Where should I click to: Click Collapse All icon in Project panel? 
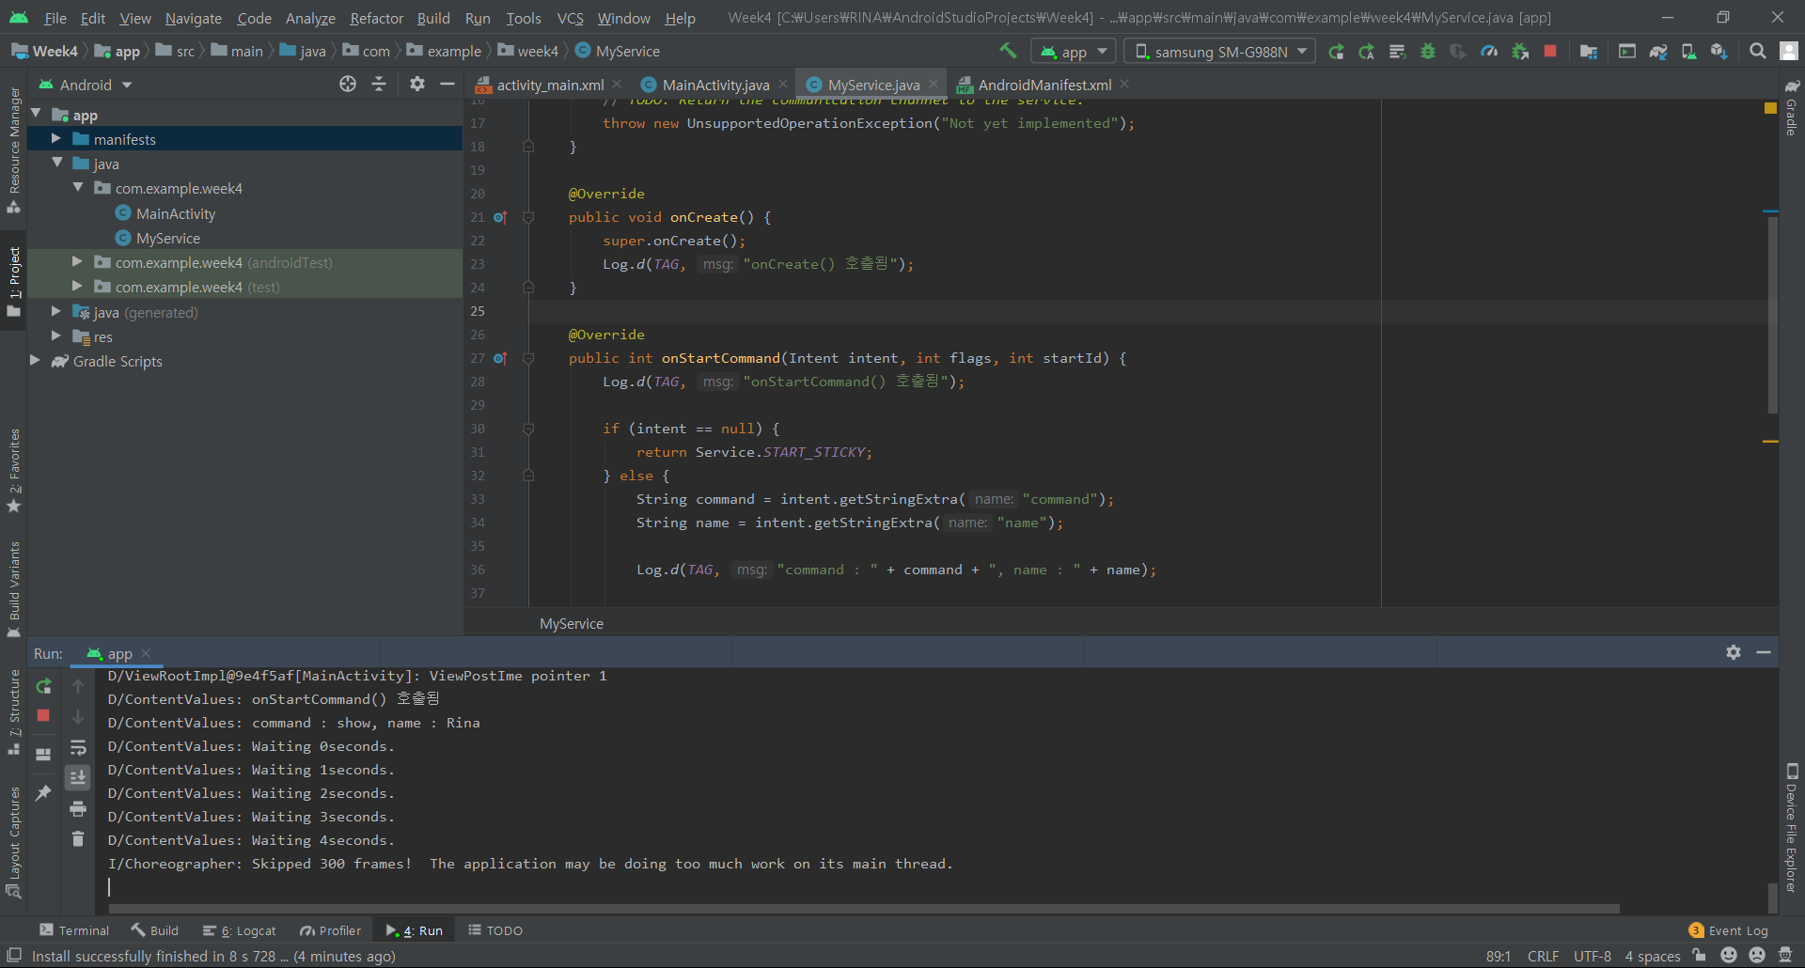tap(379, 84)
